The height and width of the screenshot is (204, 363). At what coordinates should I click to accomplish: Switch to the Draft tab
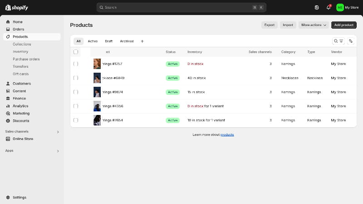108,41
